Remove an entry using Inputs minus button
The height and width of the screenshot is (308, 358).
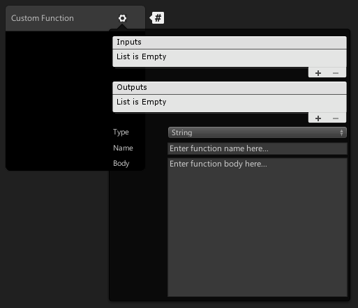click(x=336, y=73)
